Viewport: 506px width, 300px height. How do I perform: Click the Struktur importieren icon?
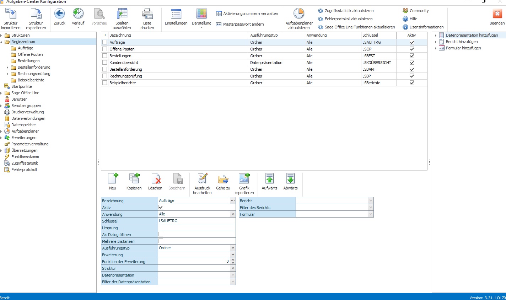(x=11, y=14)
